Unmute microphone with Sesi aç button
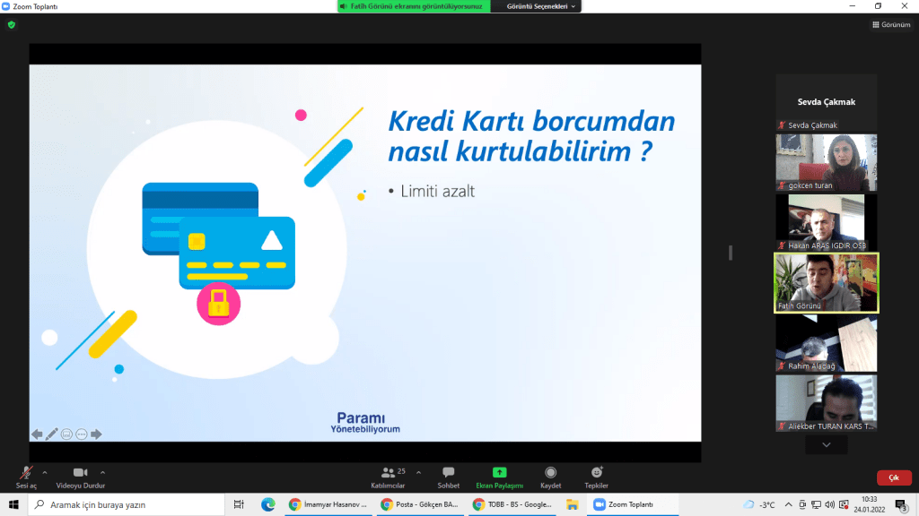 point(27,473)
